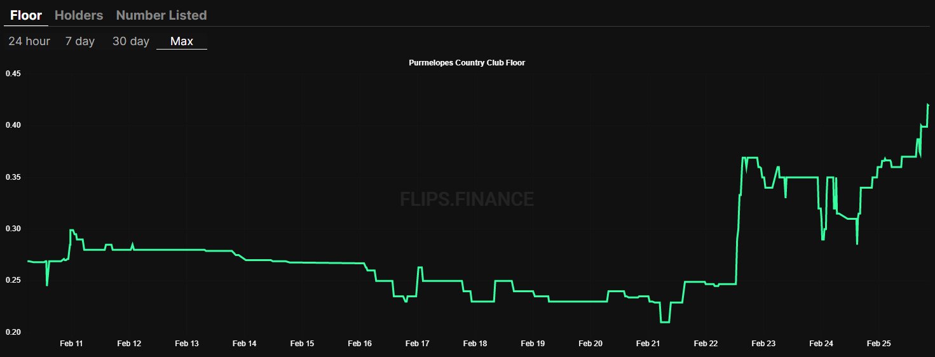Select the 7 day time range
Viewport: 935px width, 357px height.
point(80,41)
